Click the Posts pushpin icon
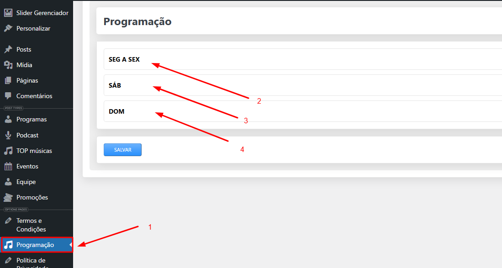The height and width of the screenshot is (268, 502). pyautogui.click(x=8, y=49)
